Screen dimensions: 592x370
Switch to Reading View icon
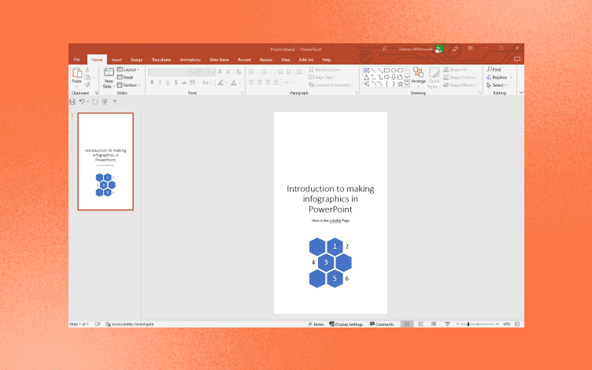pos(434,324)
